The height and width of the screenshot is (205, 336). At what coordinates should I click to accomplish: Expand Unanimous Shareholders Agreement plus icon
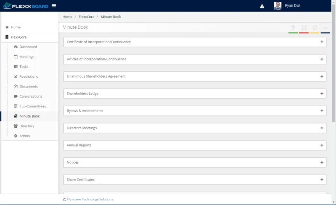point(322,76)
